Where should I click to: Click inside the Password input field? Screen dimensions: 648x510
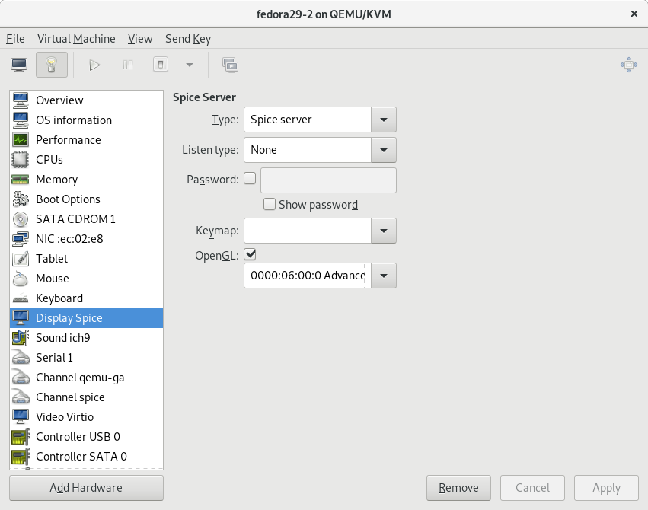tap(328, 180)
